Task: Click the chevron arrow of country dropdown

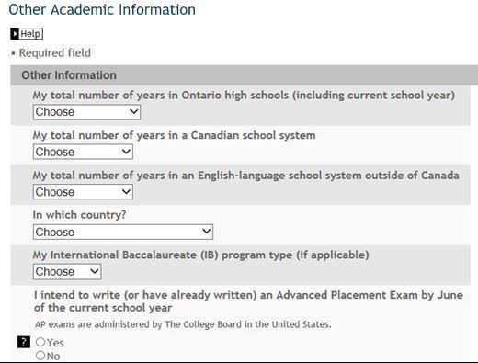Action: tap(207, 231)
